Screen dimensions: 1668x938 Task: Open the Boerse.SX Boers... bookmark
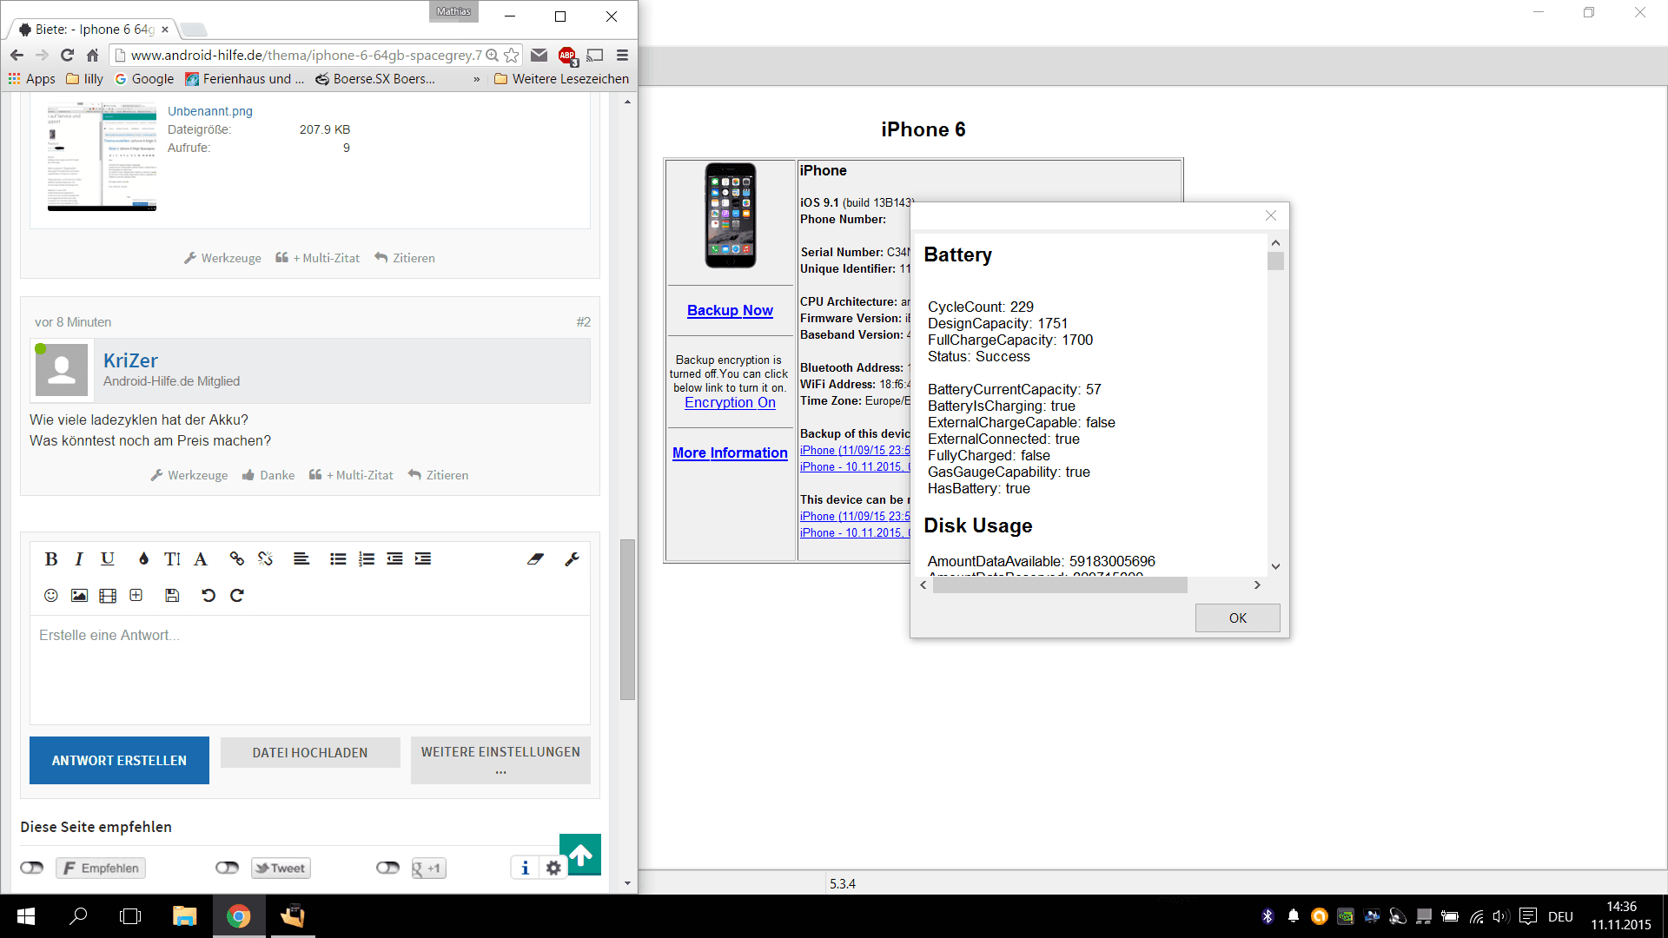375,79
